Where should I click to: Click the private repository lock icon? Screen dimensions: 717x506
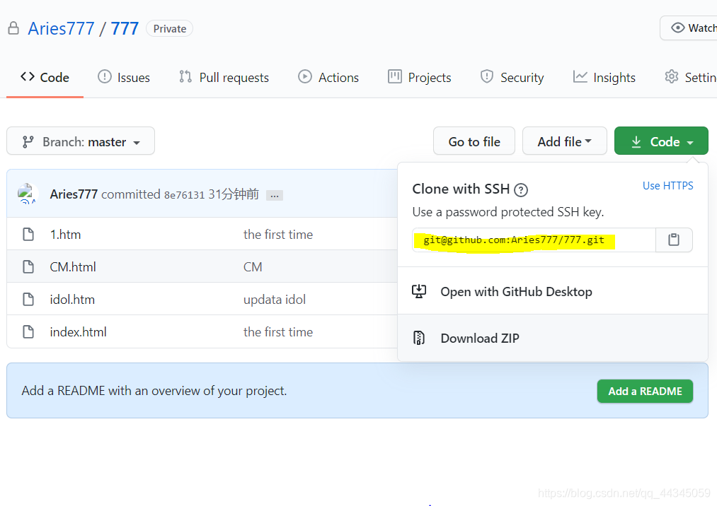coord(13,28)
